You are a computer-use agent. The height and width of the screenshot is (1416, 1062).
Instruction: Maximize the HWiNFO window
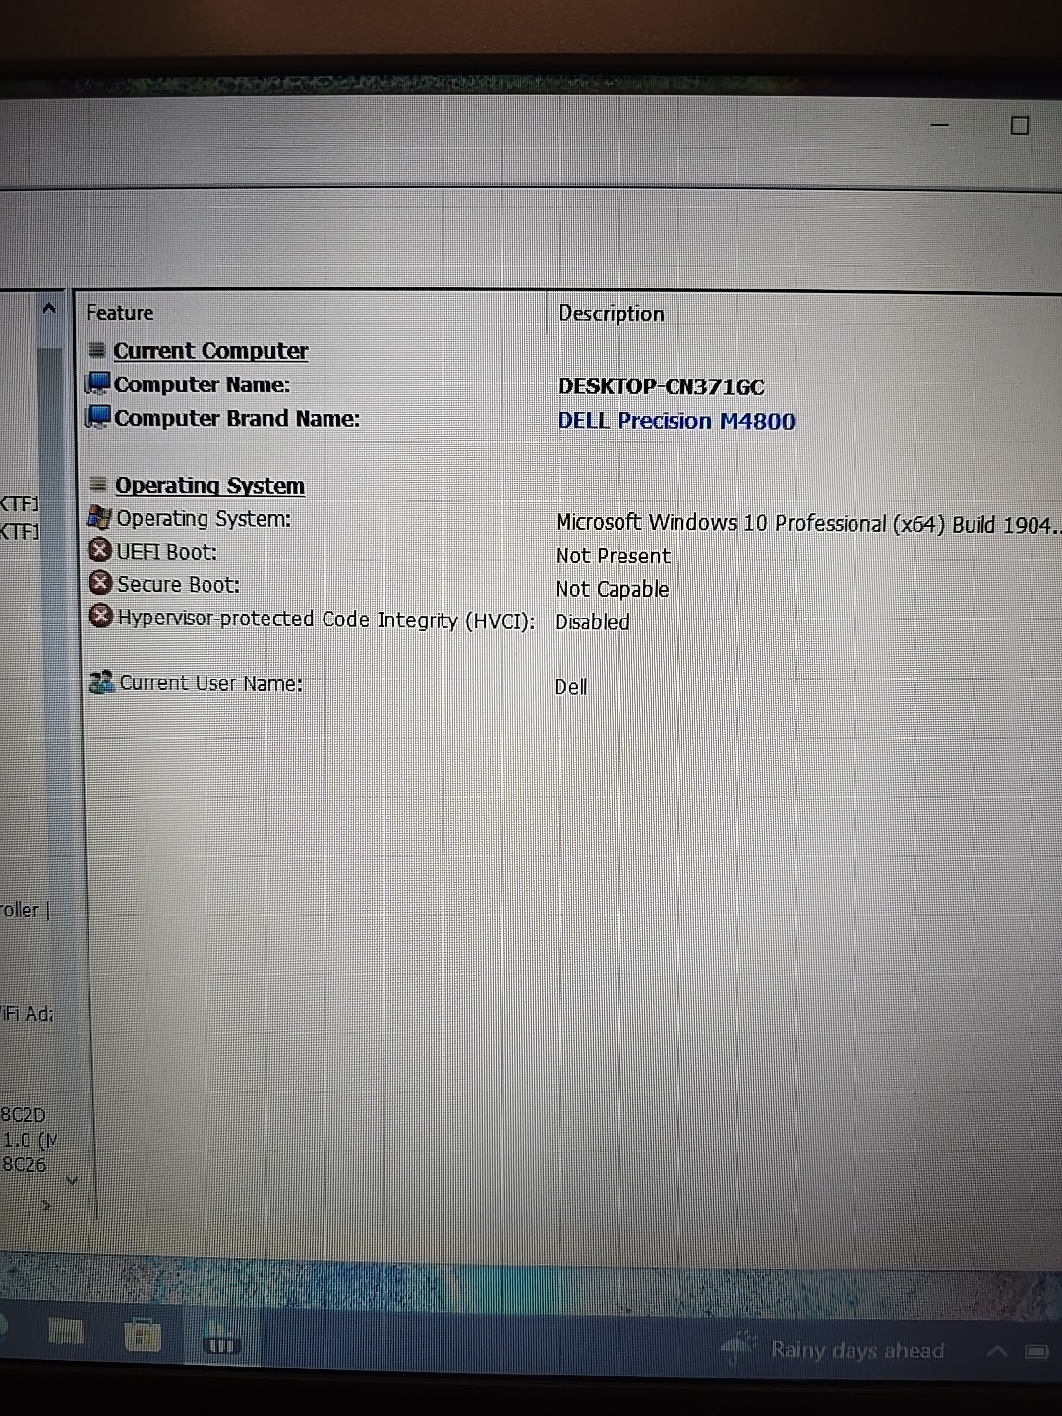pyautogui.click(x=1020, y=125)
